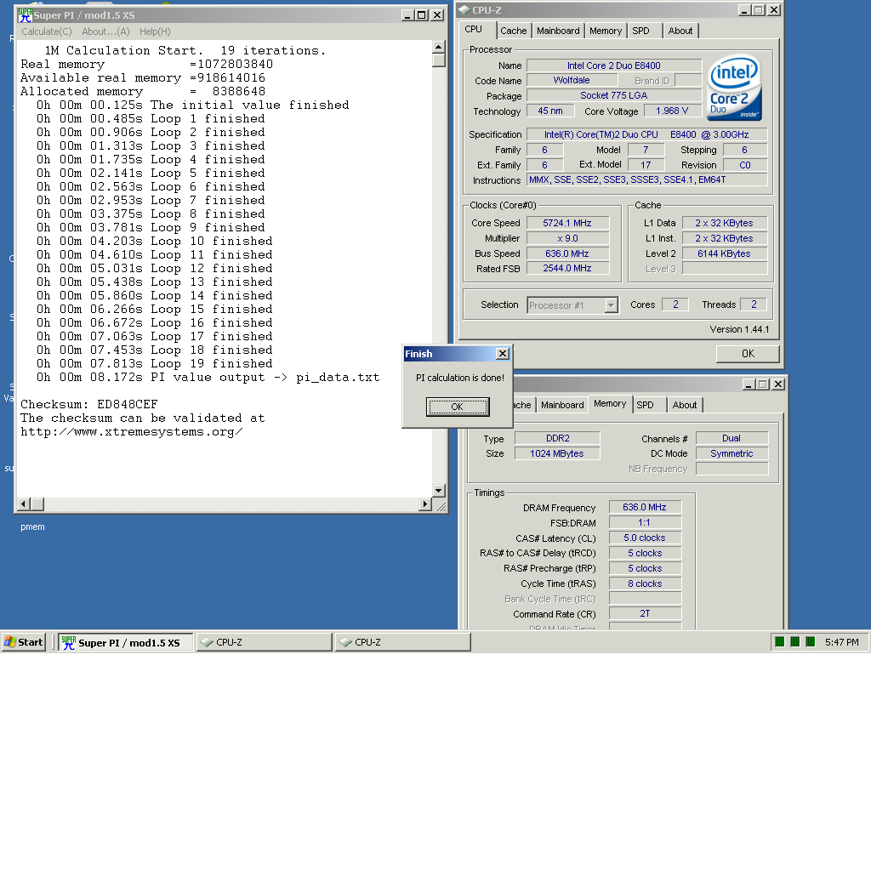Click the pmem desktop label
The height and width of the screenshot is (871, 871).
click(33, 527)
